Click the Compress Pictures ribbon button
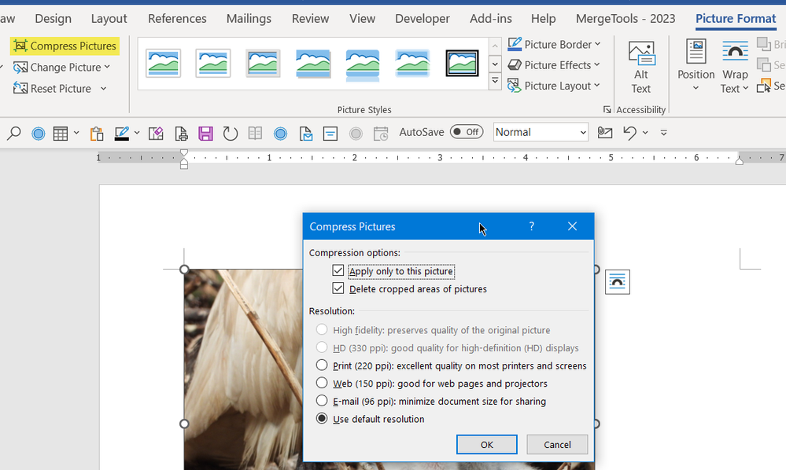The image size is (786, 470). click(x=65, y=46)
